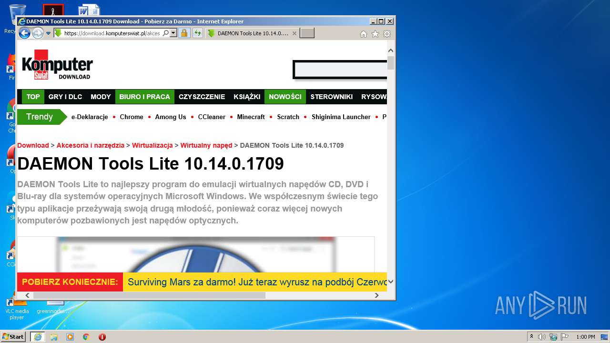Image resolution: width=610 pixels, height=343 pixels.
Task: Open the TOP menu item
Action: click(x=33, y=97)
